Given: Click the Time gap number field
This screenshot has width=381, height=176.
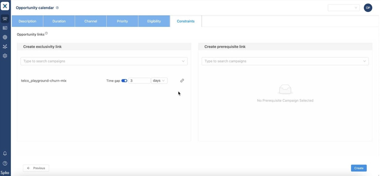Looking at the screenshot, I should [x=139, y=81].
